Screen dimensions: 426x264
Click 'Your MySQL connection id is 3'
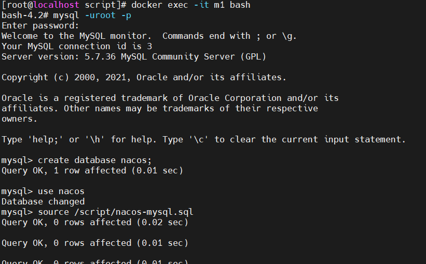pos(77,47)
